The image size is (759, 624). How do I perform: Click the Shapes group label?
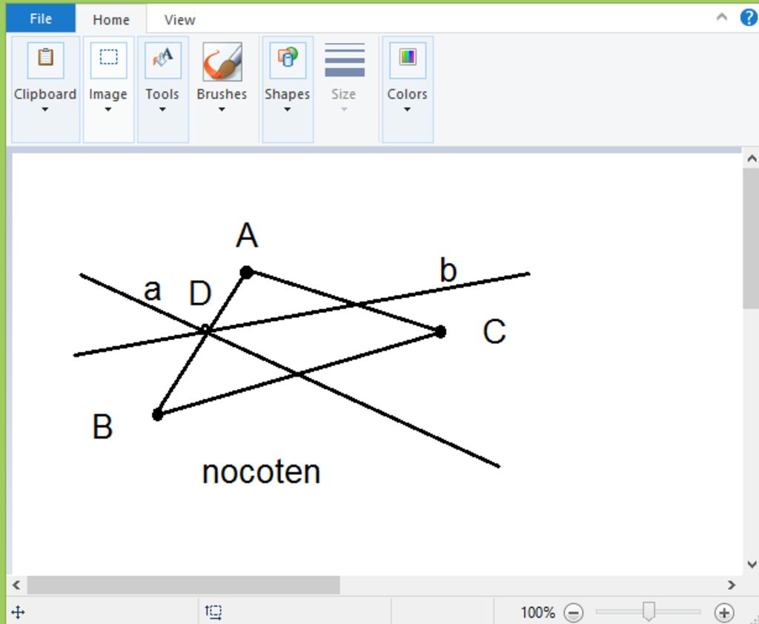coord(287,94)
